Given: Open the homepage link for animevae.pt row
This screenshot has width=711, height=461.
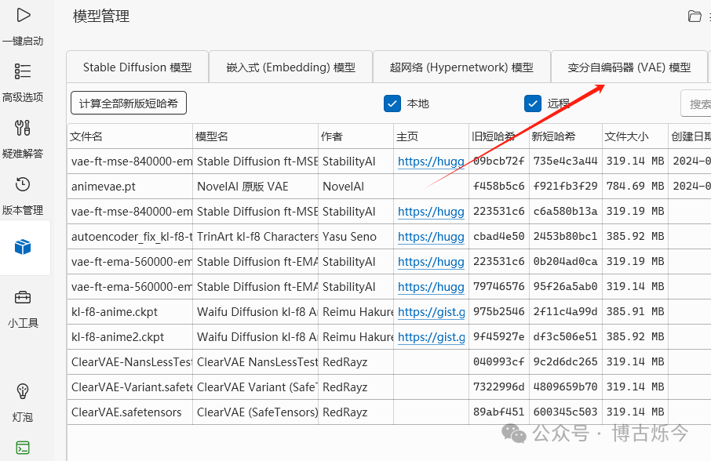Looking at the screenshot, I should click(431, 186).
